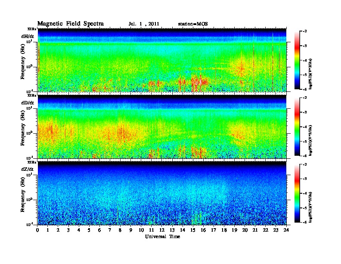
Task: Click the log(PSD) label of dD/dt color bar
Action: point(310,141)
